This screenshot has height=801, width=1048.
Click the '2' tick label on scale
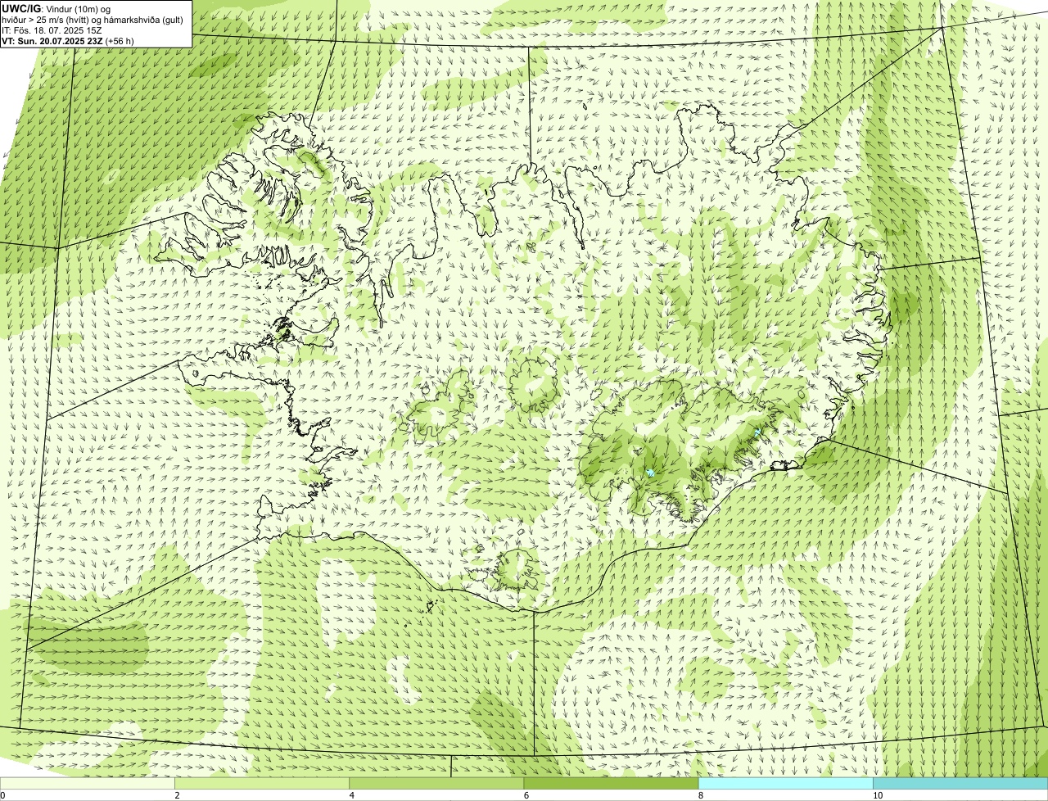(177, 795)
